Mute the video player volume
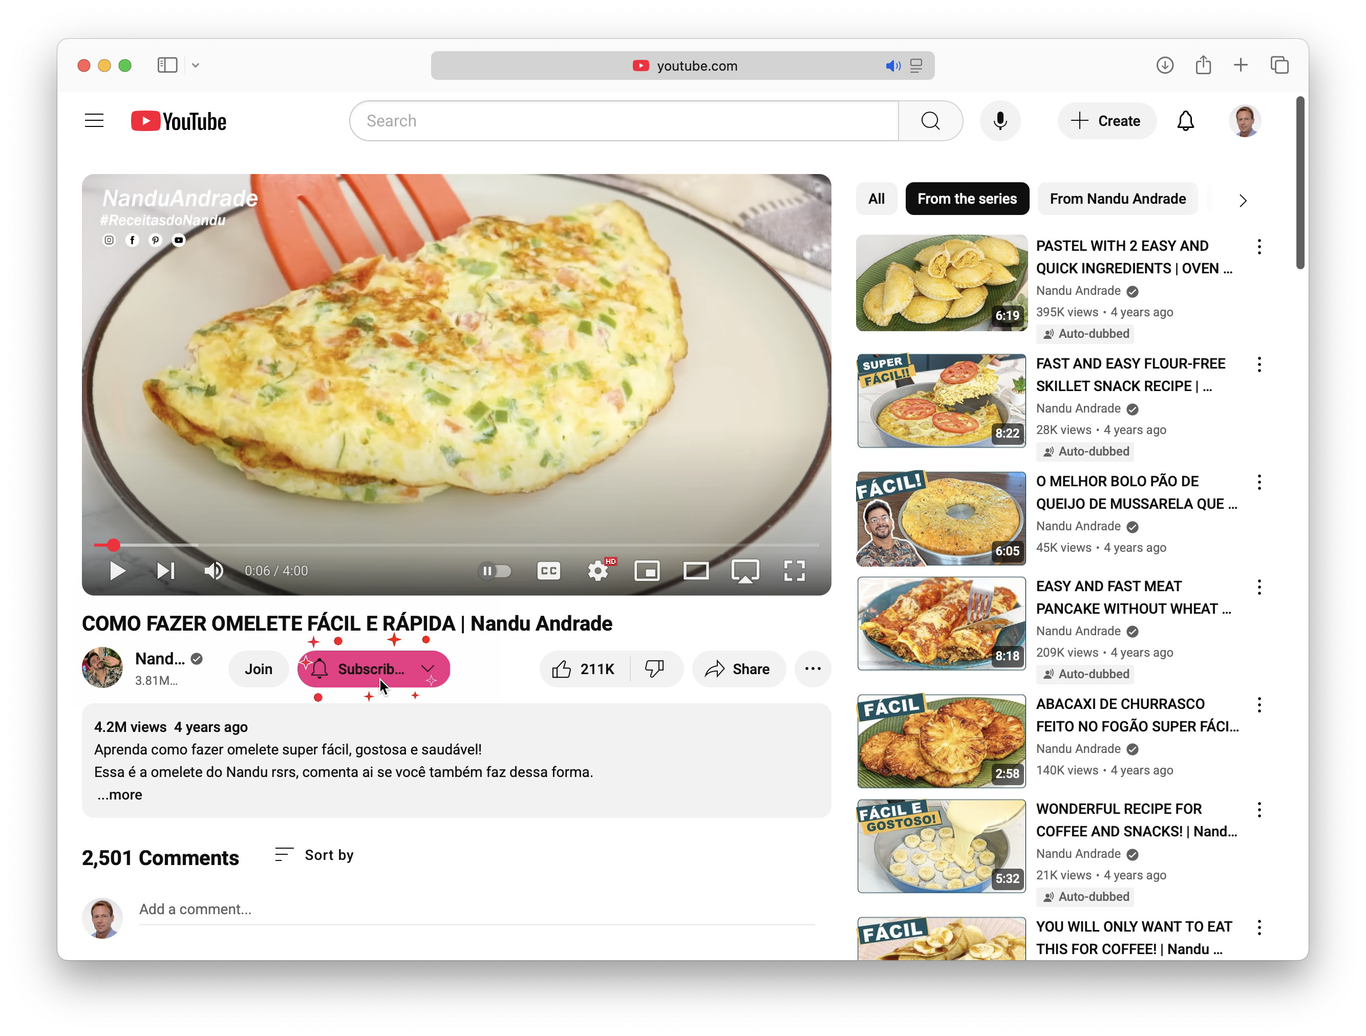1366x1036 pixels. coord(214,571)
